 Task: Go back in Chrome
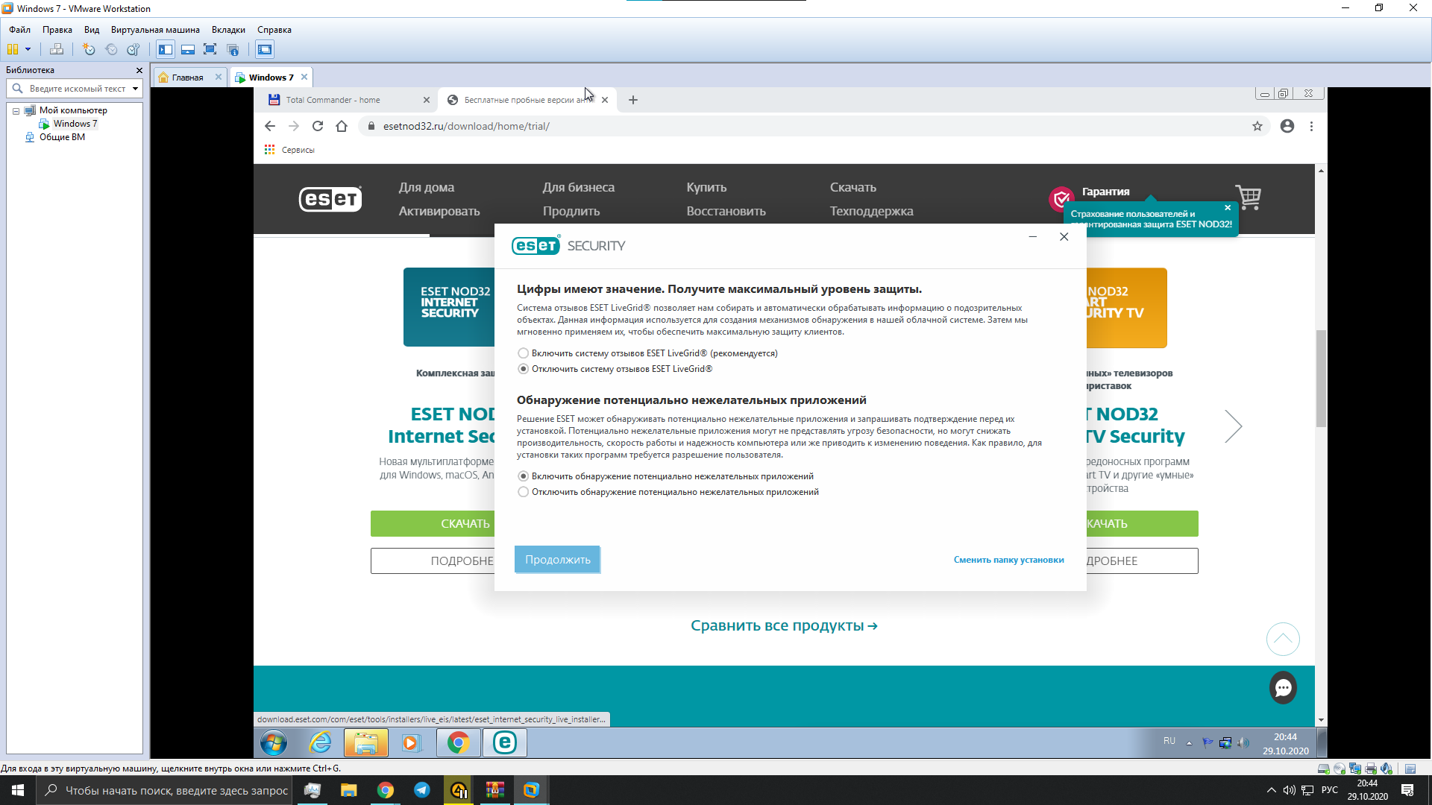[270, 127]
